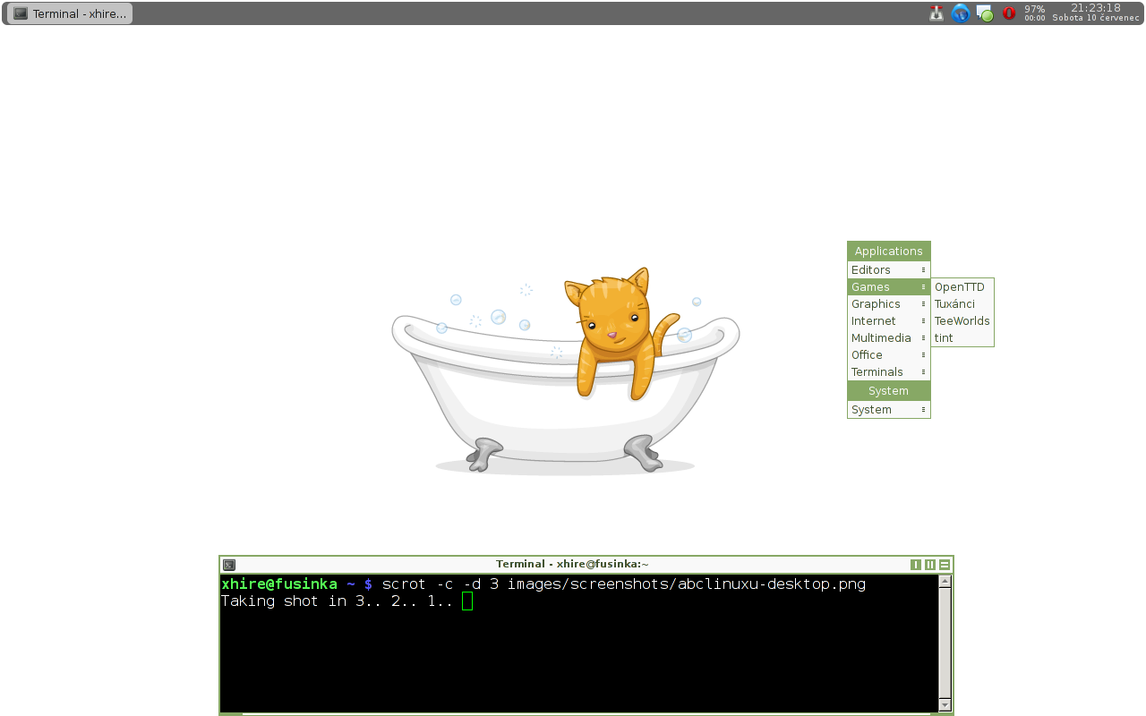Select the highlighted Games menu entry
This screenshot has height=716, width=1146.
(889, 286)
